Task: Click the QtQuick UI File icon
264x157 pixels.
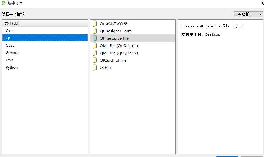Action: click(95, 60)
